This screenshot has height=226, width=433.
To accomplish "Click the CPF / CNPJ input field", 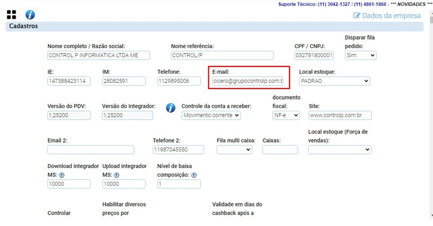I will click(314, 55).
